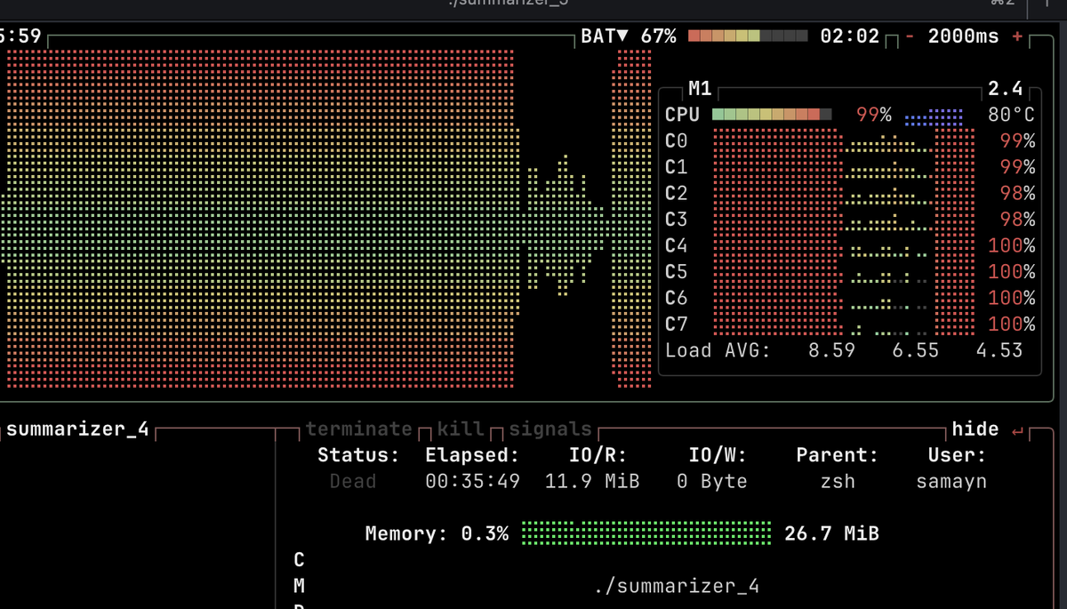Click the IO/W: column header

coord(718,455)
